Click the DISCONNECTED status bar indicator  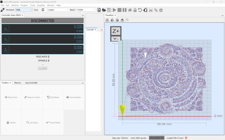coord(157,138)
